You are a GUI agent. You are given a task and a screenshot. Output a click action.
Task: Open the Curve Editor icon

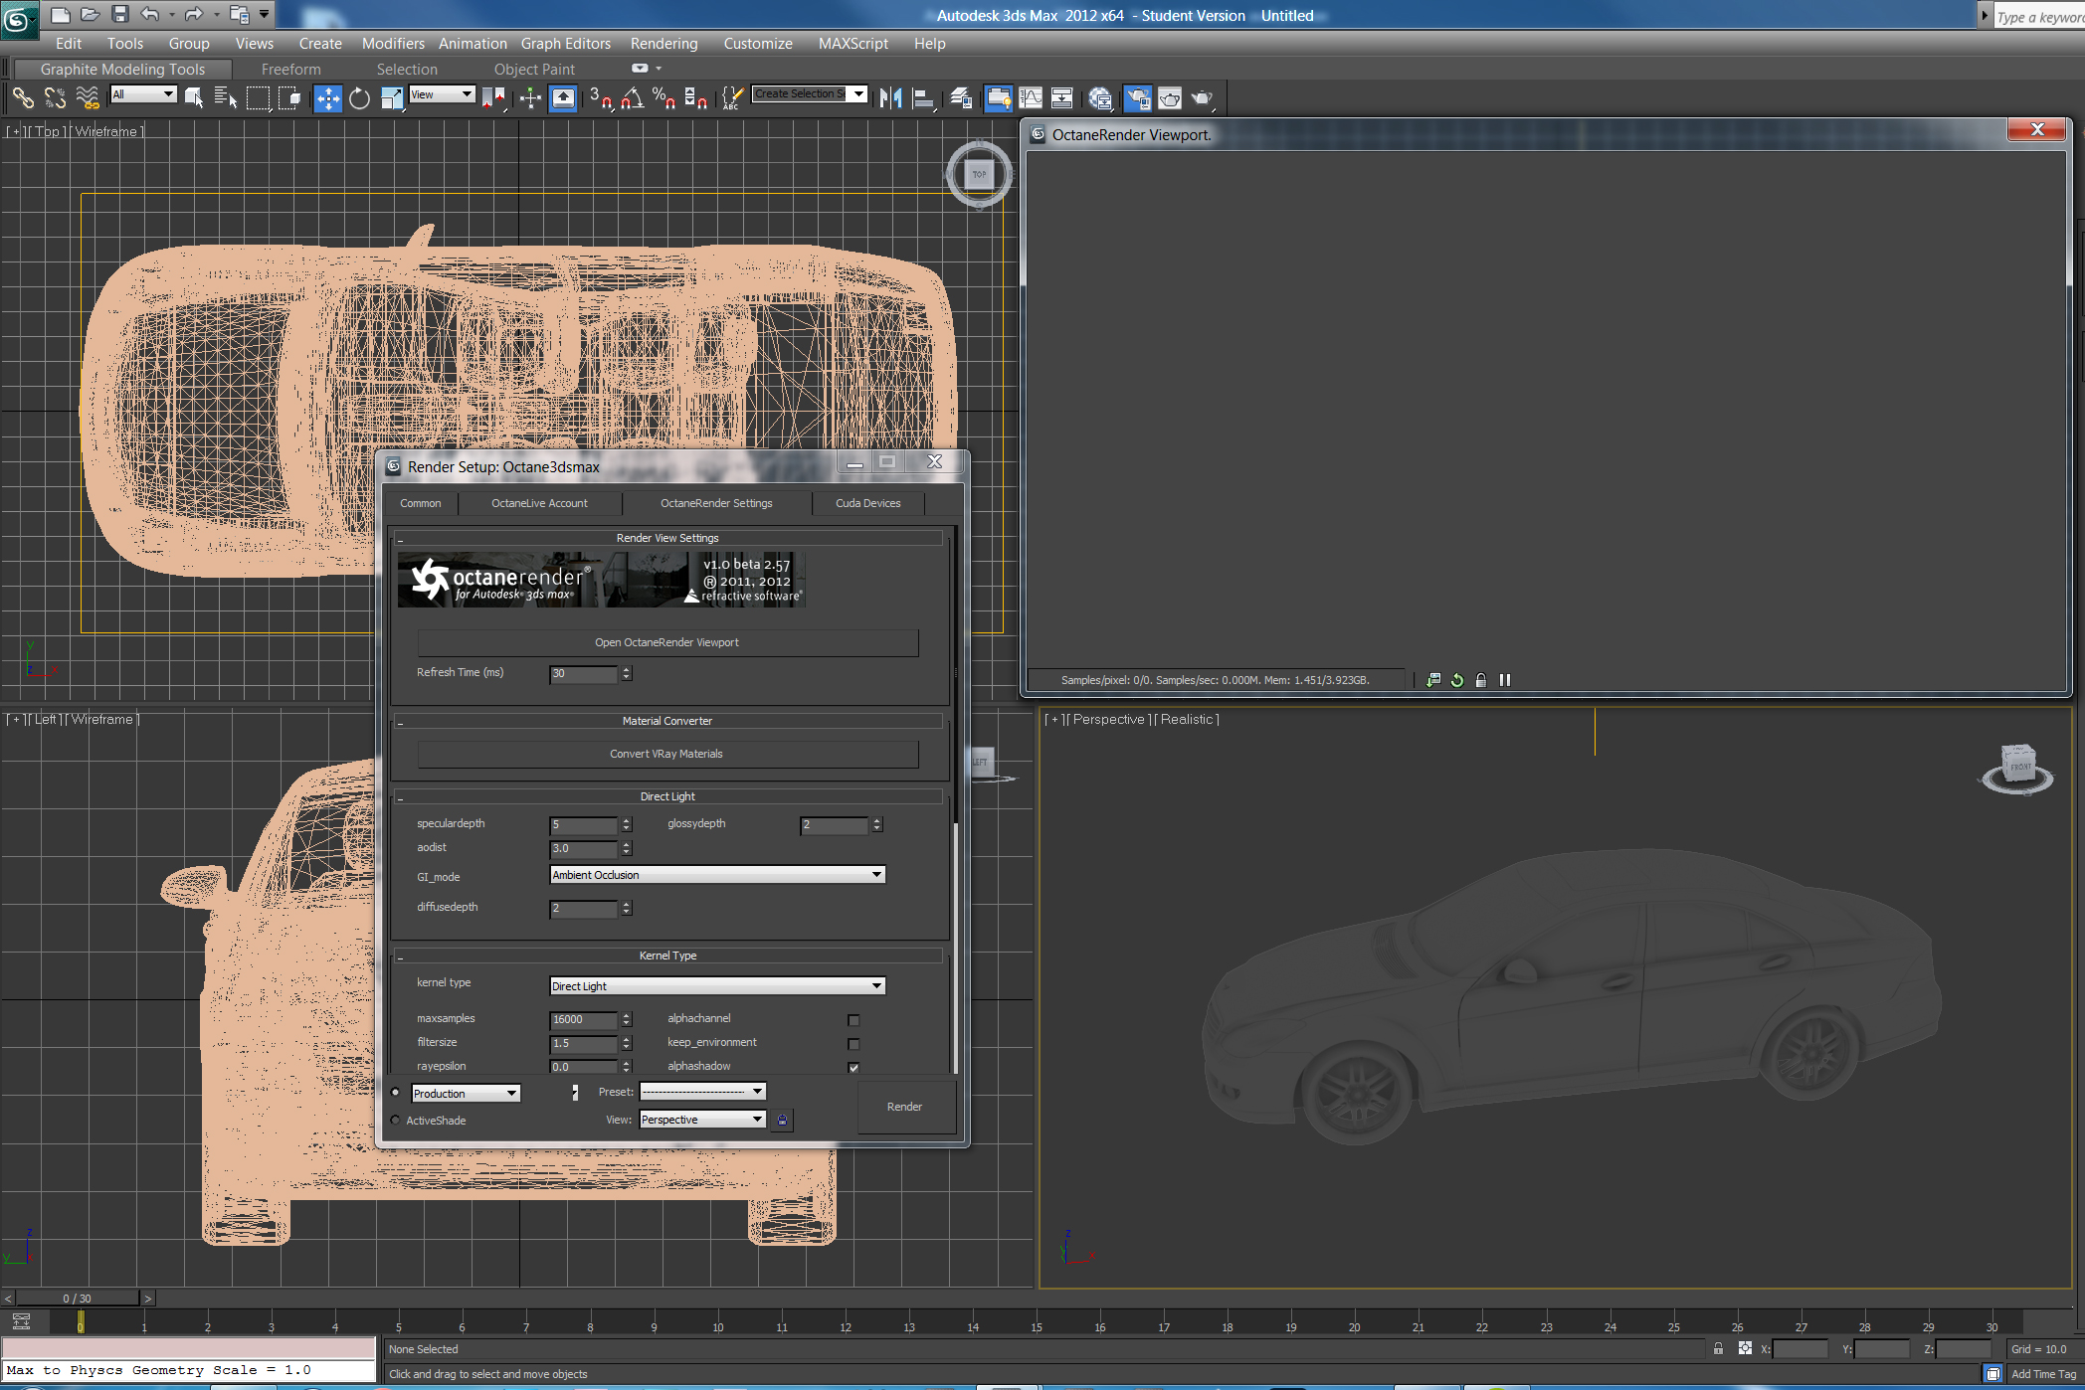point(1031,98)
